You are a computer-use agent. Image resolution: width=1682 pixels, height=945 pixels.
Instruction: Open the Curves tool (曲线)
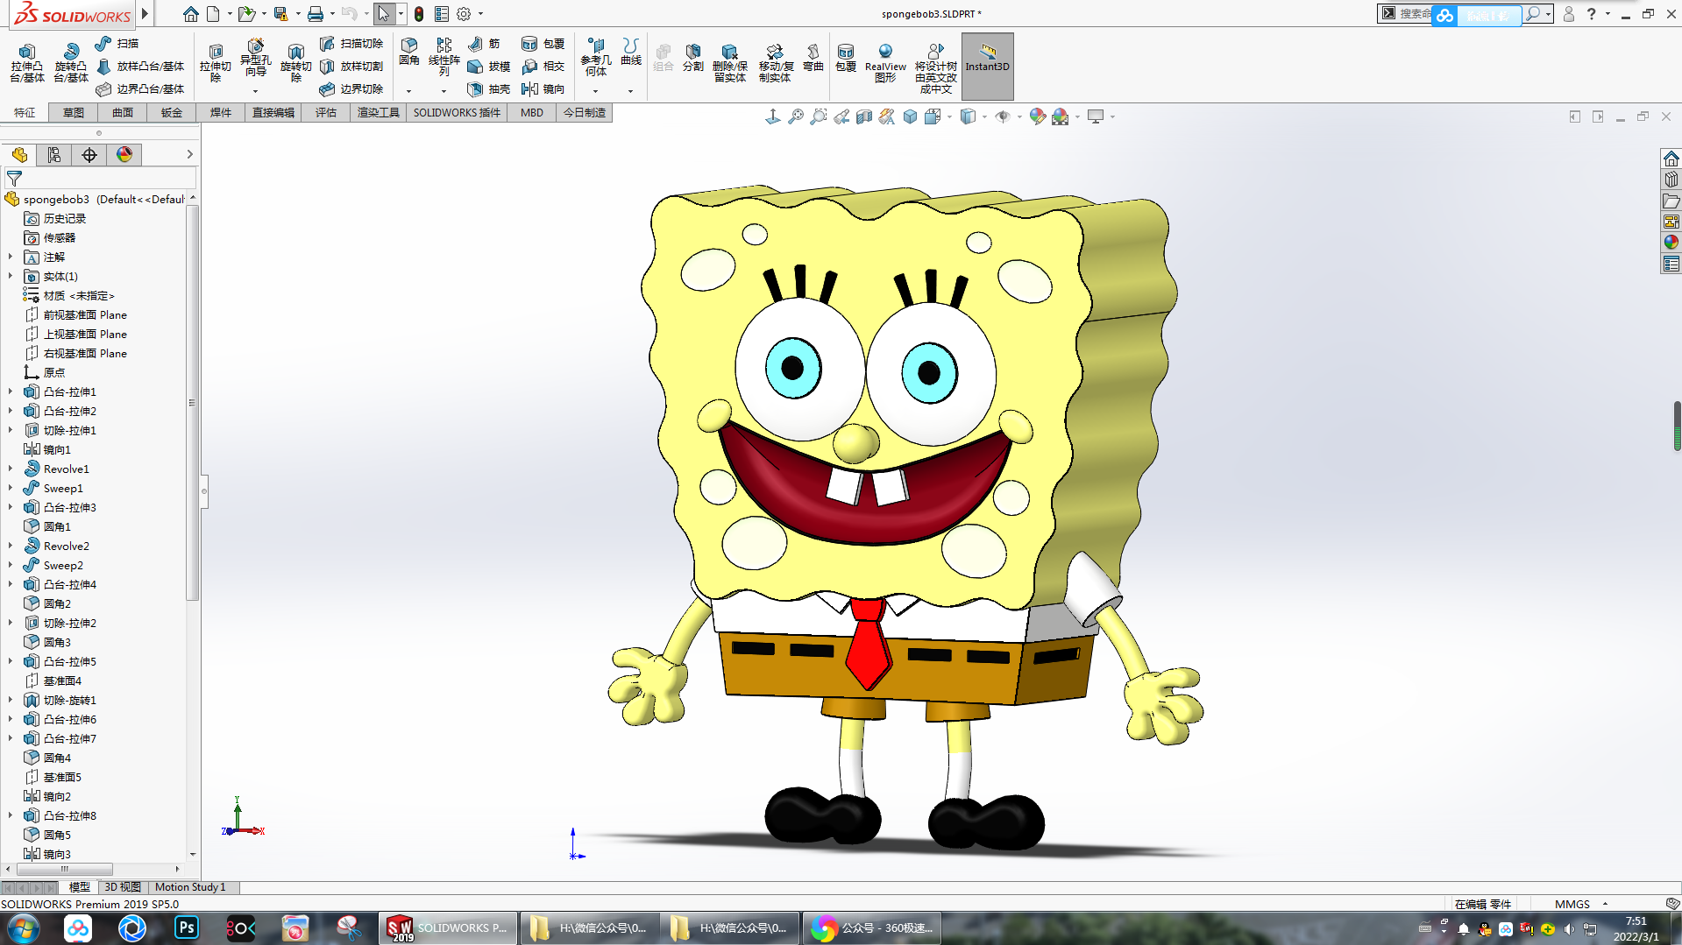pyautogui.click(x=631, y=52)
